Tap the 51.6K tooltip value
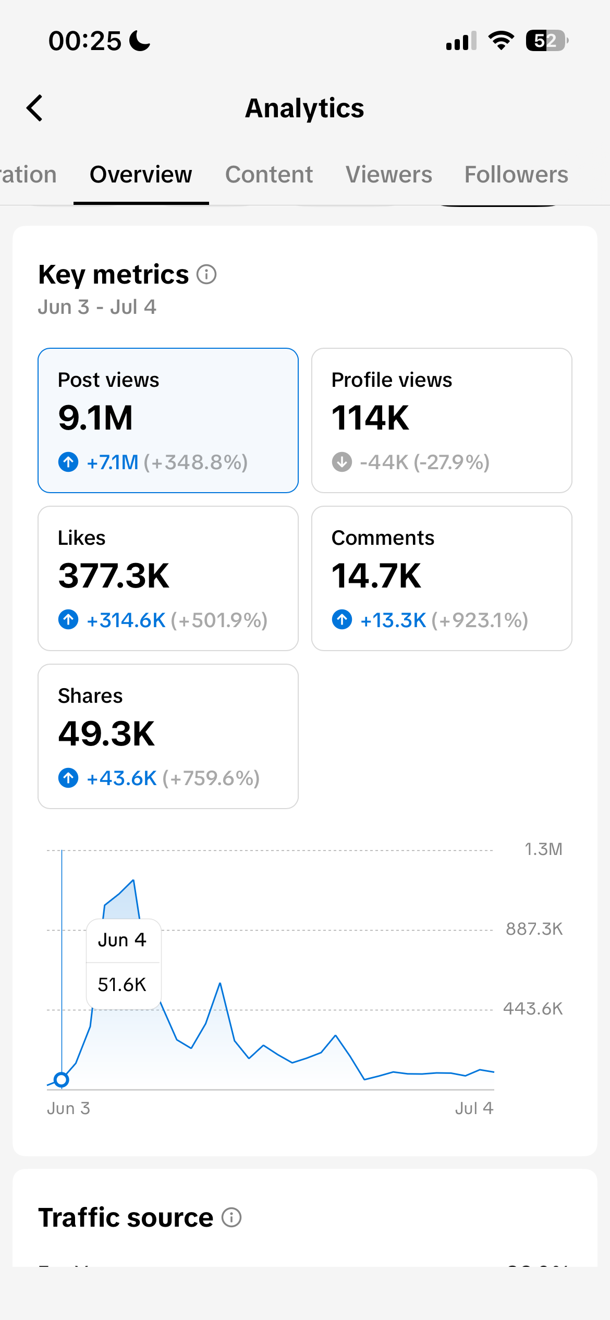This screenshot has height=1320, width=610. tap(122, 985)
